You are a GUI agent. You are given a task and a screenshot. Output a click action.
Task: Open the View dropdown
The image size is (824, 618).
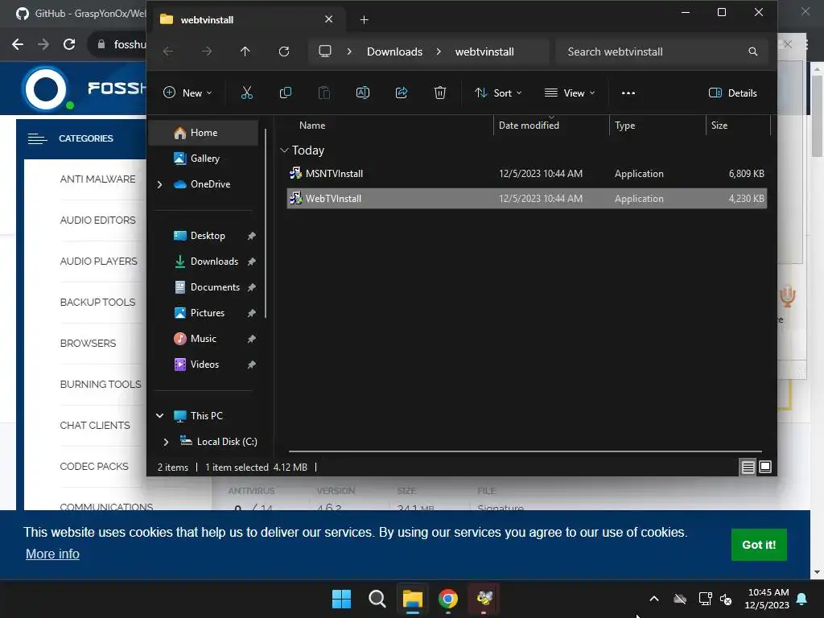point(571,93)
